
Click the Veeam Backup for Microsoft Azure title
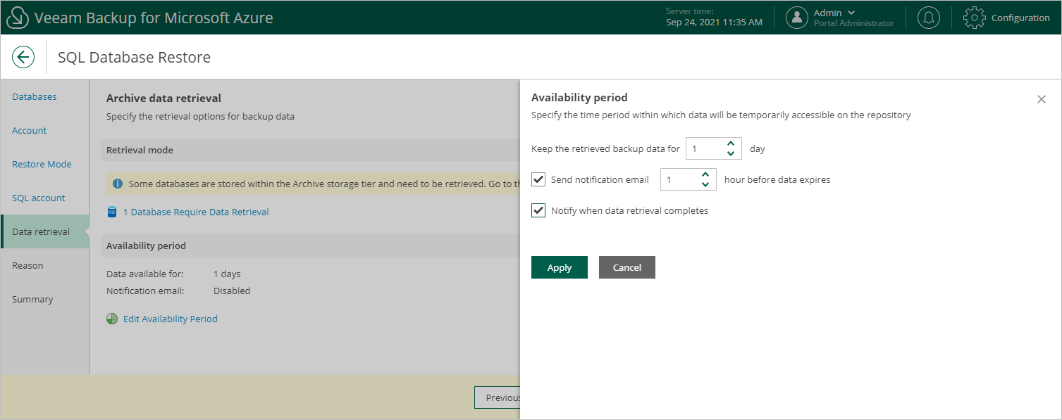pos(154,18)
